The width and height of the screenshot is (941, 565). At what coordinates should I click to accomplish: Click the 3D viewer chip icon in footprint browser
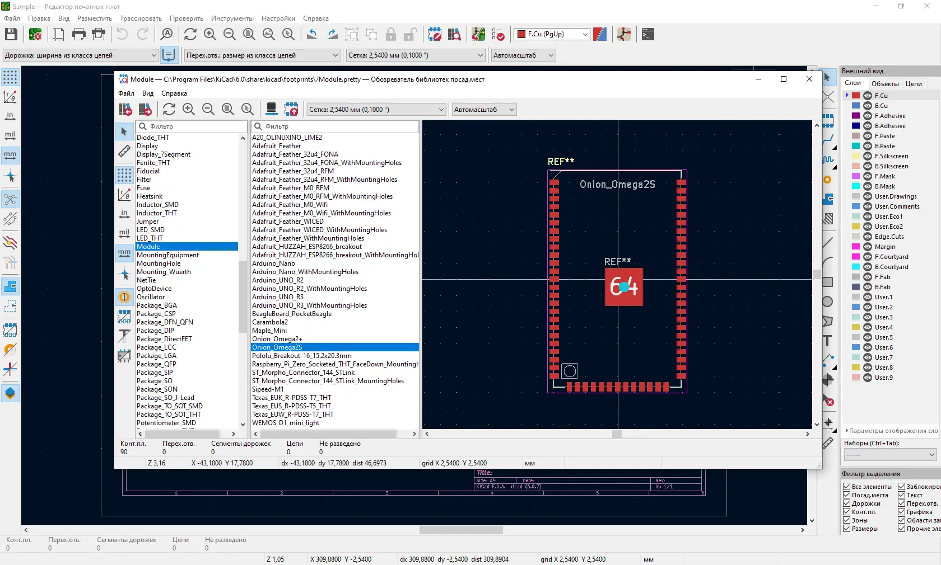[271, 109]
